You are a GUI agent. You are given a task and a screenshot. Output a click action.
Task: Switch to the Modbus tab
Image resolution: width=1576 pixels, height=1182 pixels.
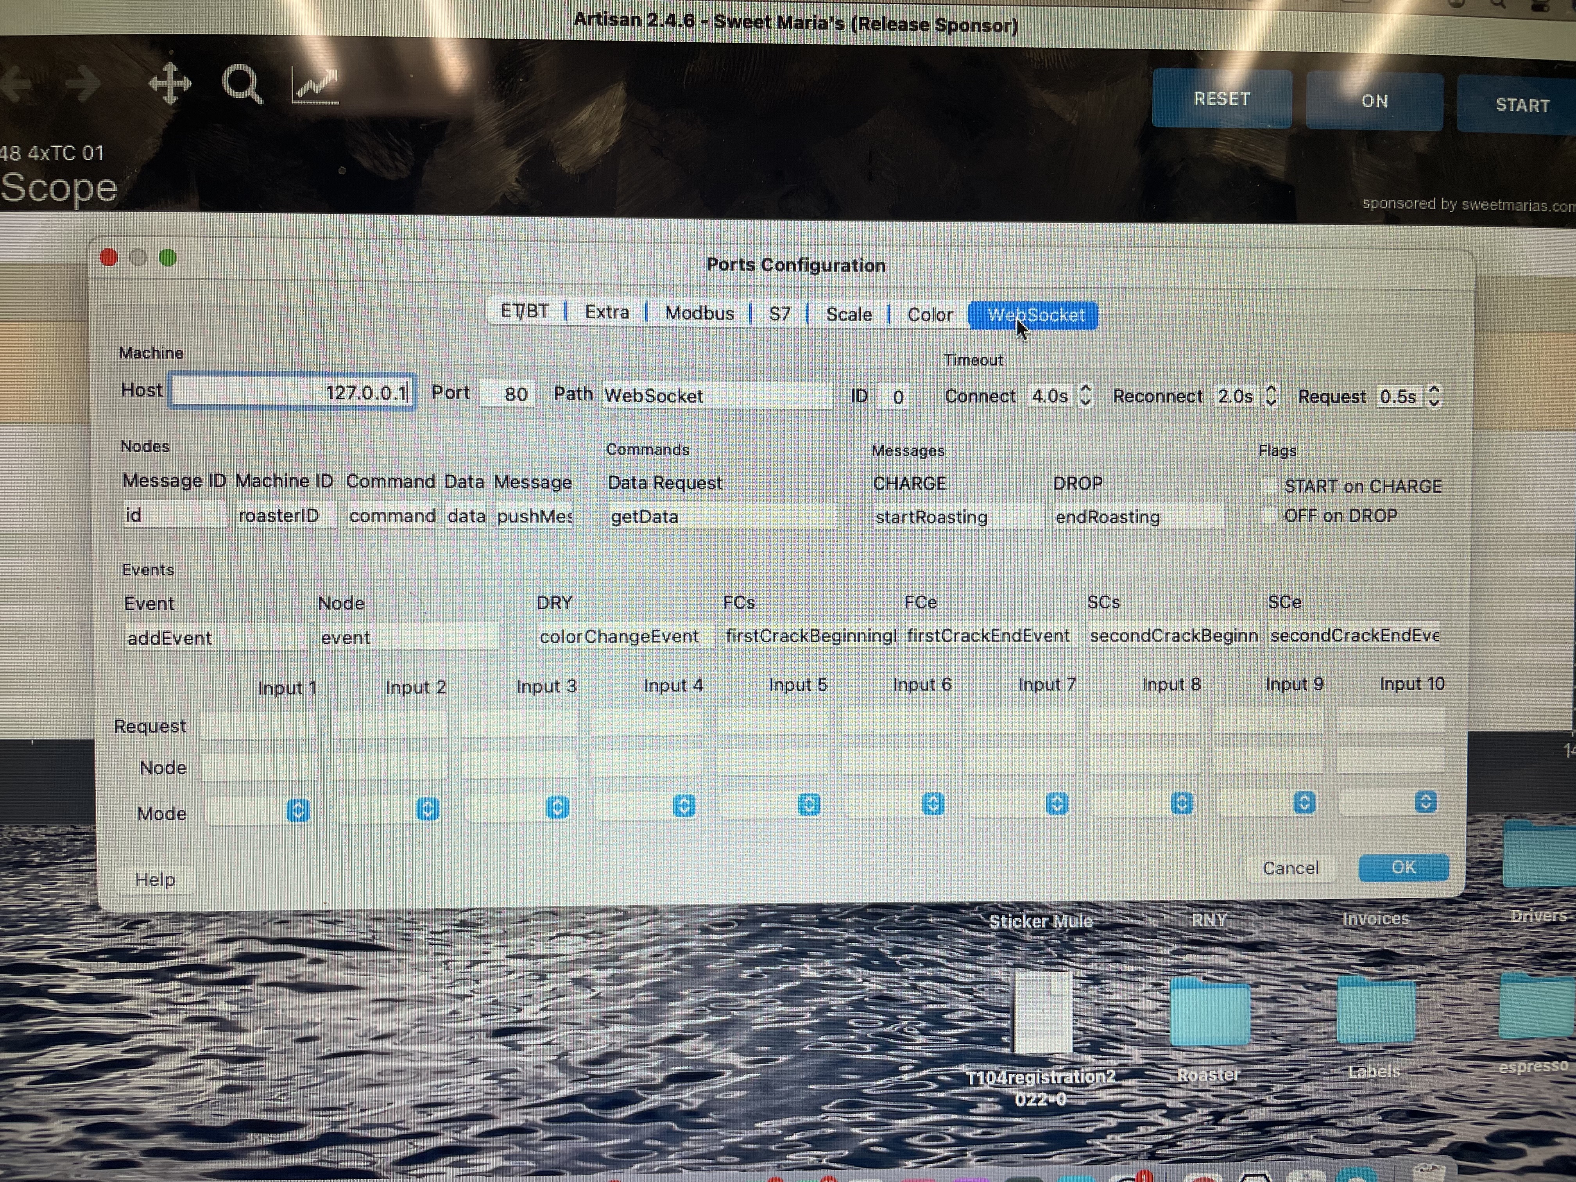(x=699, y=313)
